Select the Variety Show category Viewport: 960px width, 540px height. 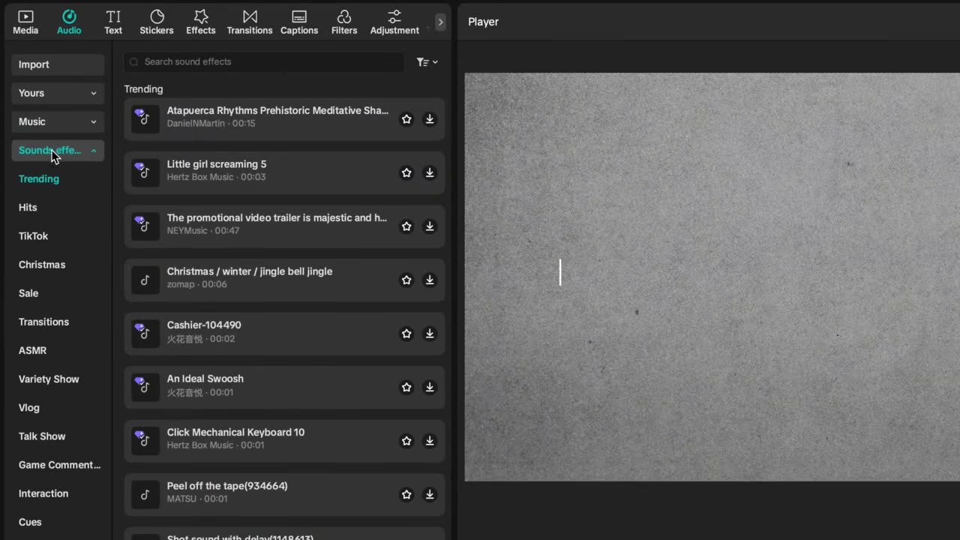[x=49, y=379]
